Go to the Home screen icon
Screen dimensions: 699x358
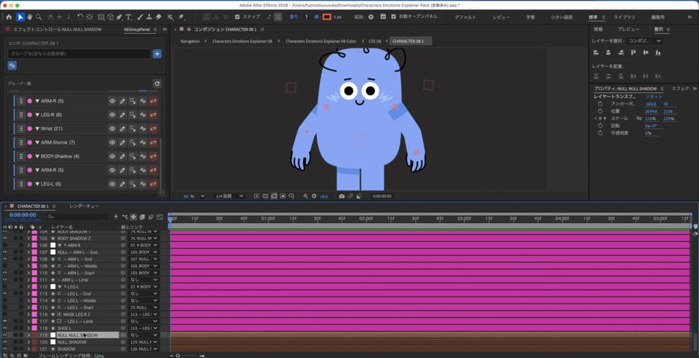8,17
